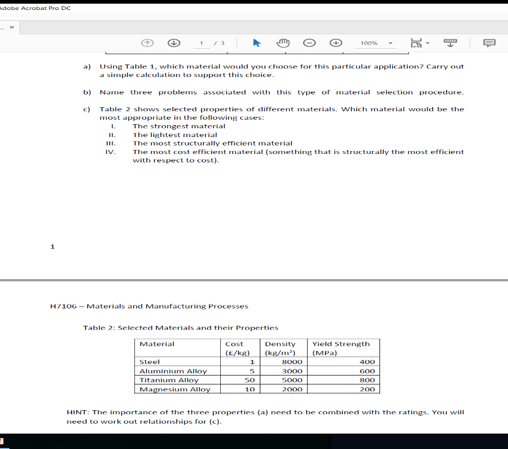Select the page number input field

(201, 43)
